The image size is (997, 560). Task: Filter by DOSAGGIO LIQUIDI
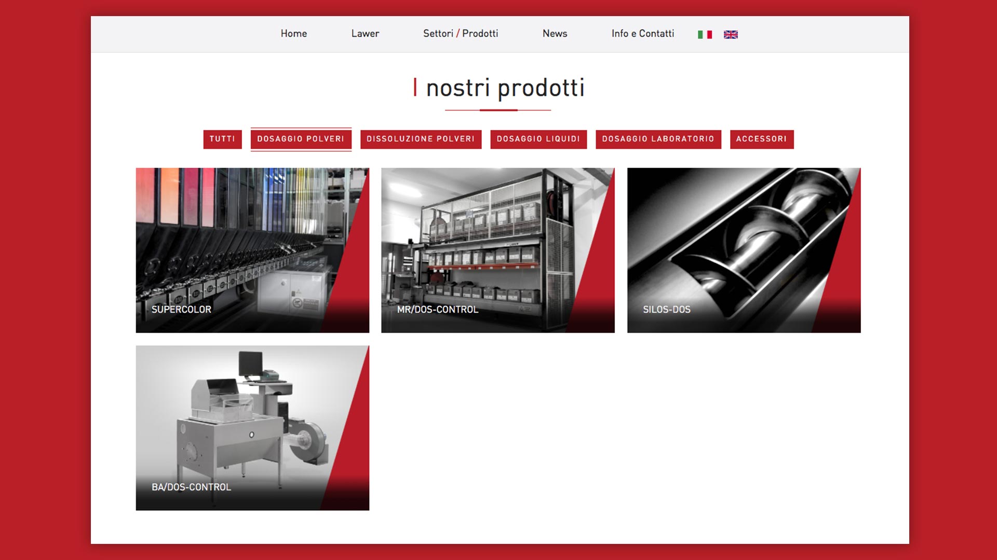click(538, 139)
